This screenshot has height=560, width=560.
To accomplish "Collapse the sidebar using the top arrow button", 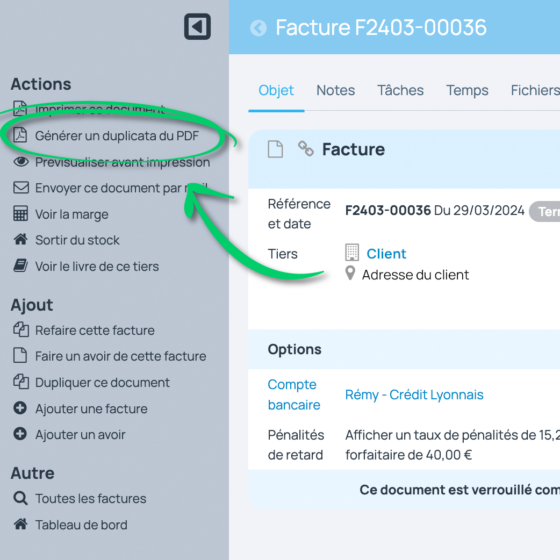I will pyautogui.click(x=197, y=26).
